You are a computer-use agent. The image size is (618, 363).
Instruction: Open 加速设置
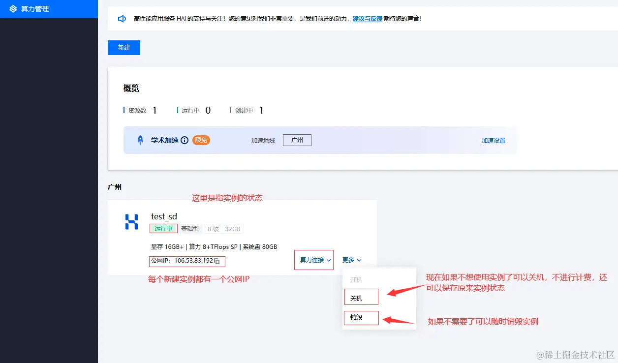(x=493, y=140)
